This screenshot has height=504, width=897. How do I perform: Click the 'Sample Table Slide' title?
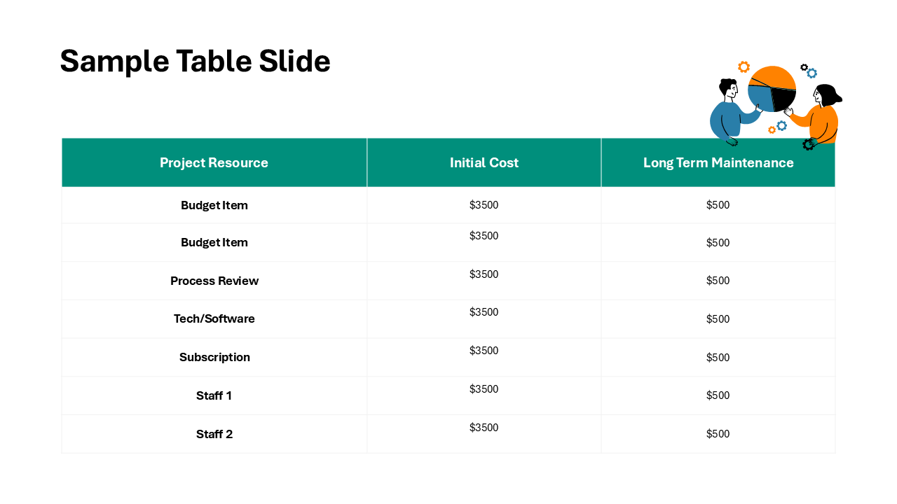(195, 61)
